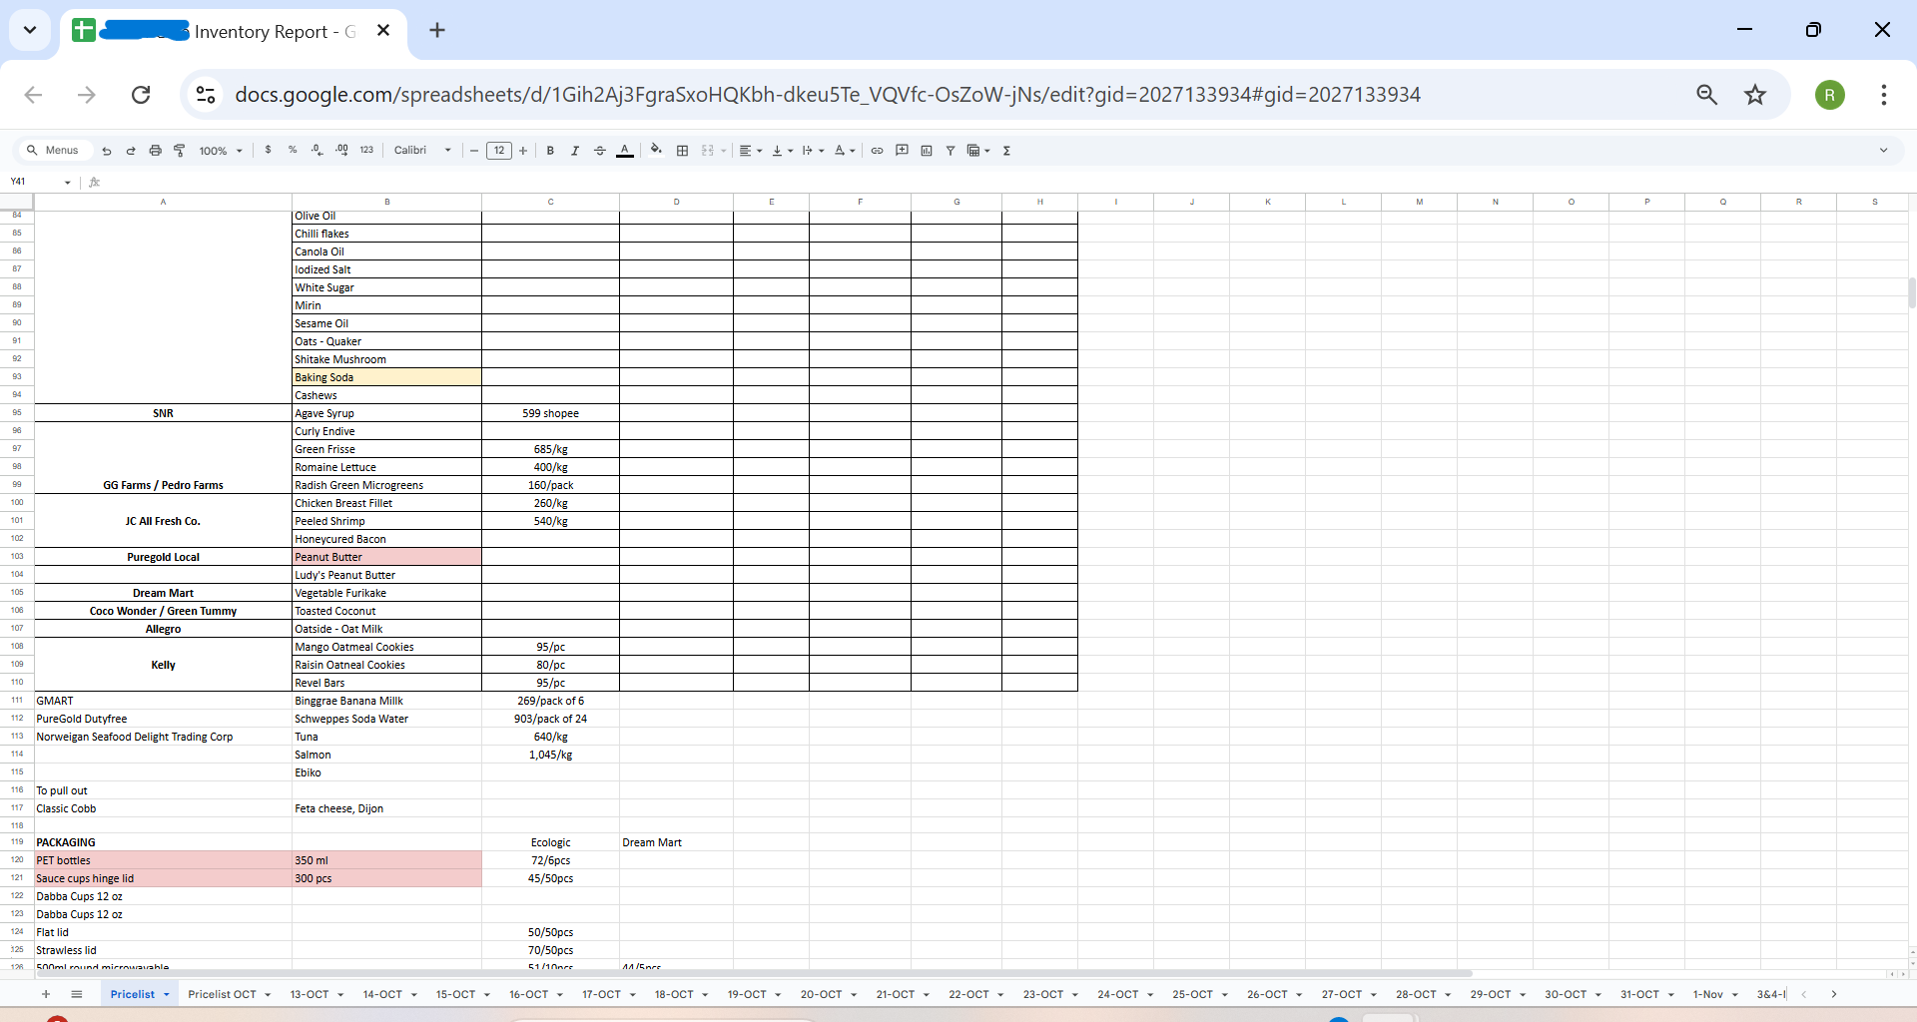
Task: Open the text color picker
Action: click(x=624, y=150)
